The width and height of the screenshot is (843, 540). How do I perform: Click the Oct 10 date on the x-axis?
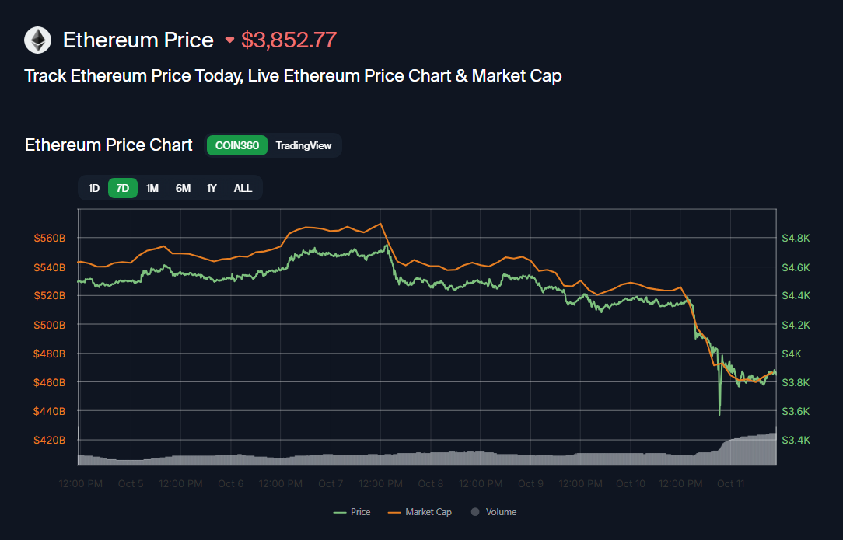point(631,484)
